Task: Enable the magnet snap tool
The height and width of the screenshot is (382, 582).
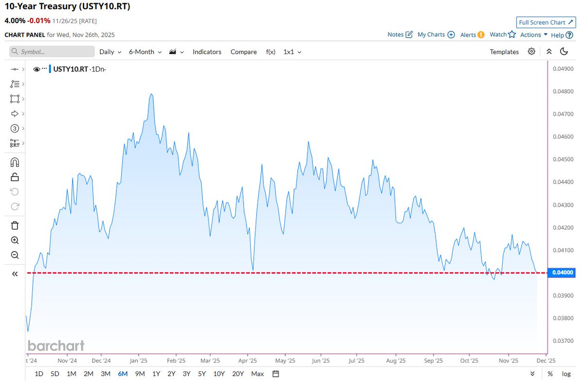Action: (x=15, y=162)
